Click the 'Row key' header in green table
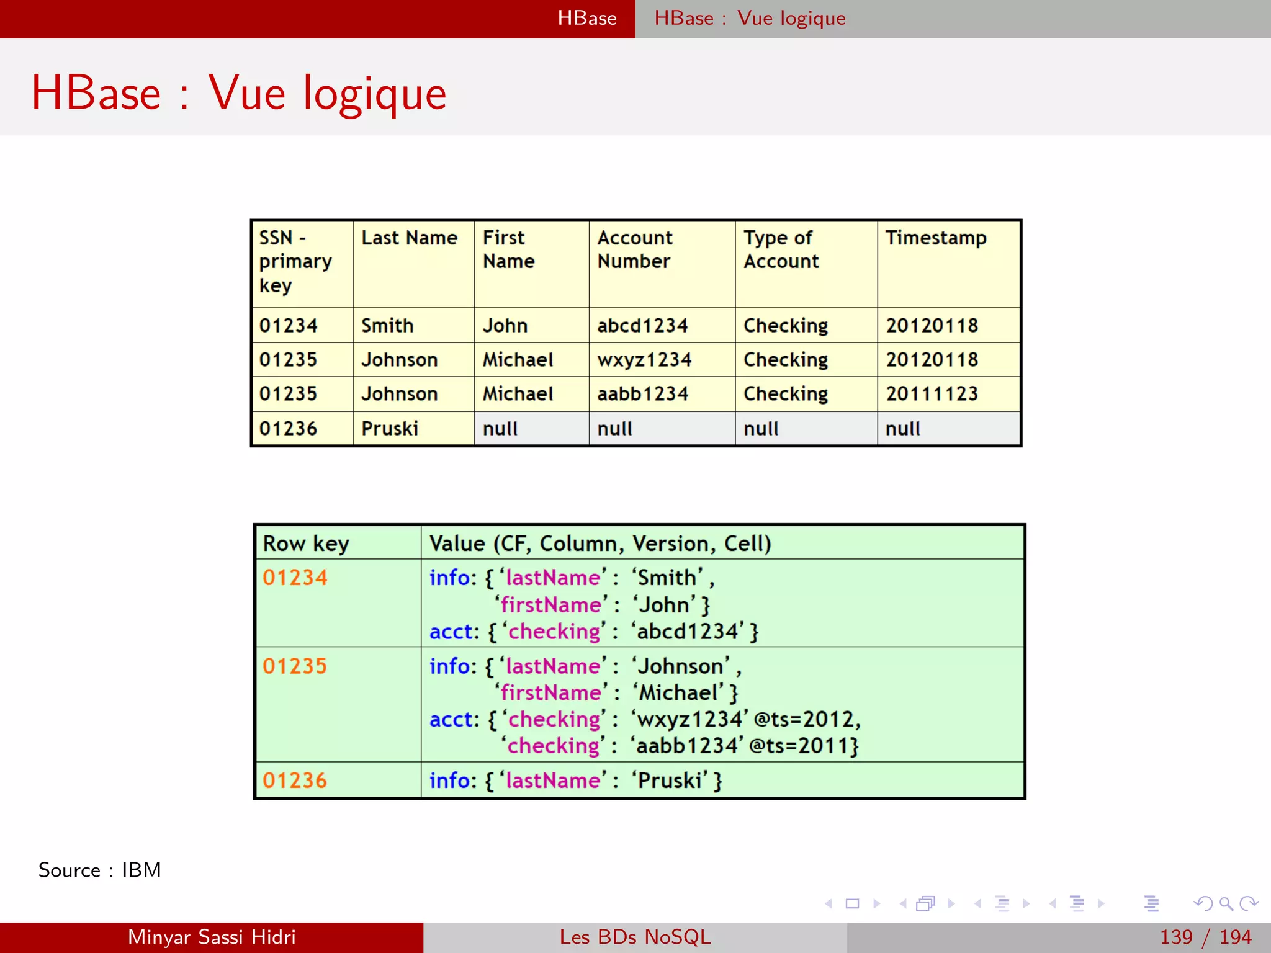This screenshot has width=1271, height=953. (338, 543)
